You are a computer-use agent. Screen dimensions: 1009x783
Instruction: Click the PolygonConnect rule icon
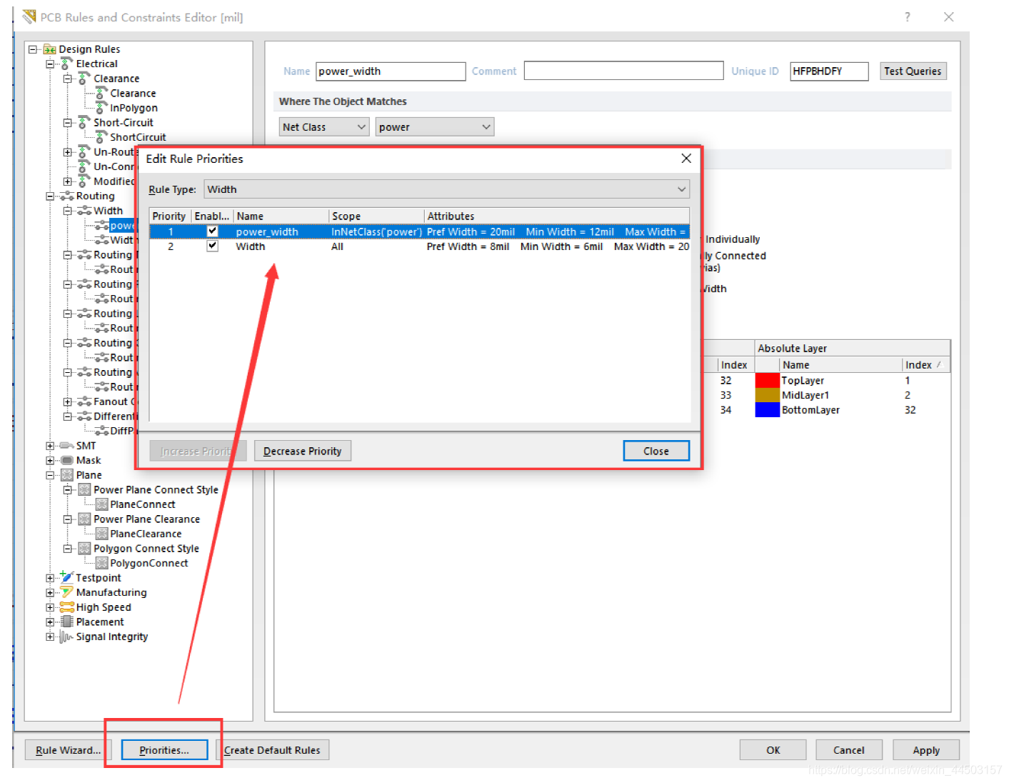point(102,563)
